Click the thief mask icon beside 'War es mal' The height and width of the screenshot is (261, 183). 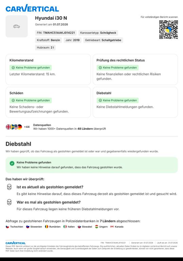(9, 202)
